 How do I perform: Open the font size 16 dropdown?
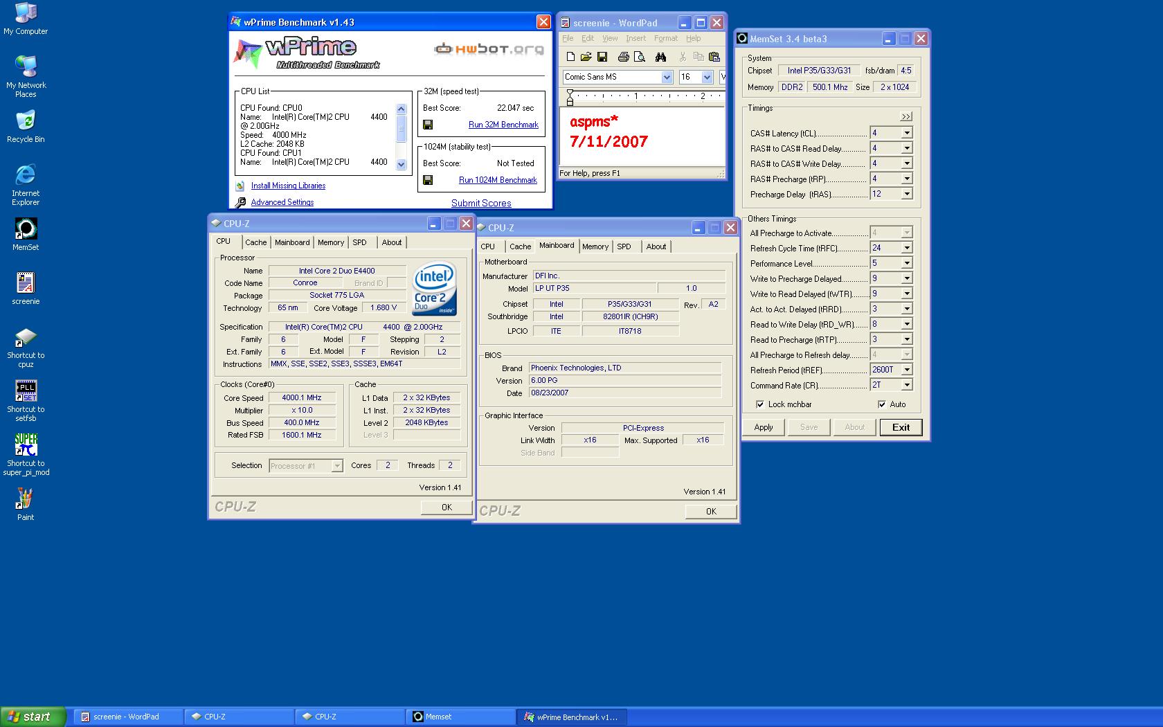pyautogui.click(x=707, y=77)
